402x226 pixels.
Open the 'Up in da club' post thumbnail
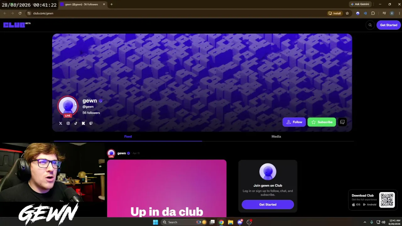(x=167, y=188)
